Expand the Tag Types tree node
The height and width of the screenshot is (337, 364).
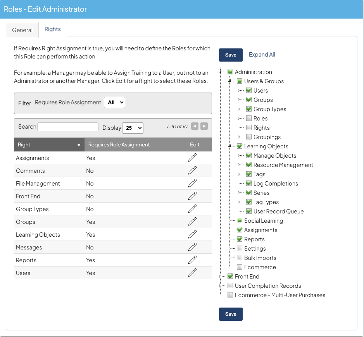pos(239,202)
